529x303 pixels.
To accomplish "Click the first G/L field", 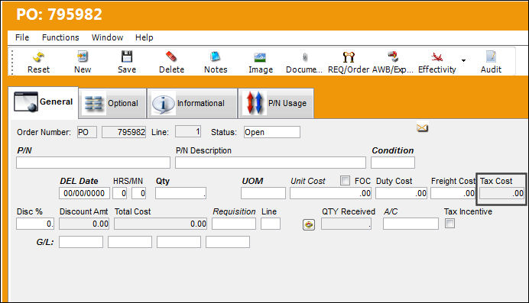I will [x=81, y=242].
